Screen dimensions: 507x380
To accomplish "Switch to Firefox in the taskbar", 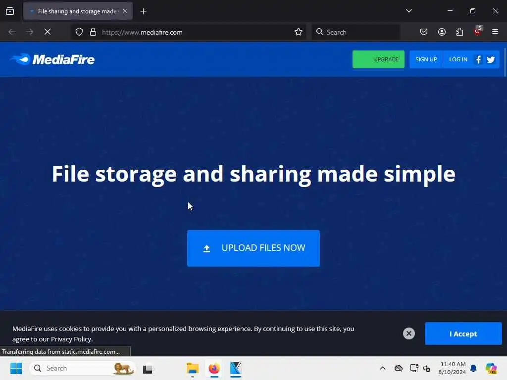I will [x=214, y=368].
